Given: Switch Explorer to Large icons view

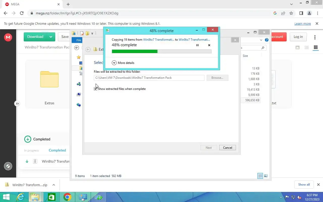Looking at the screenshot, I should point(265,176).
